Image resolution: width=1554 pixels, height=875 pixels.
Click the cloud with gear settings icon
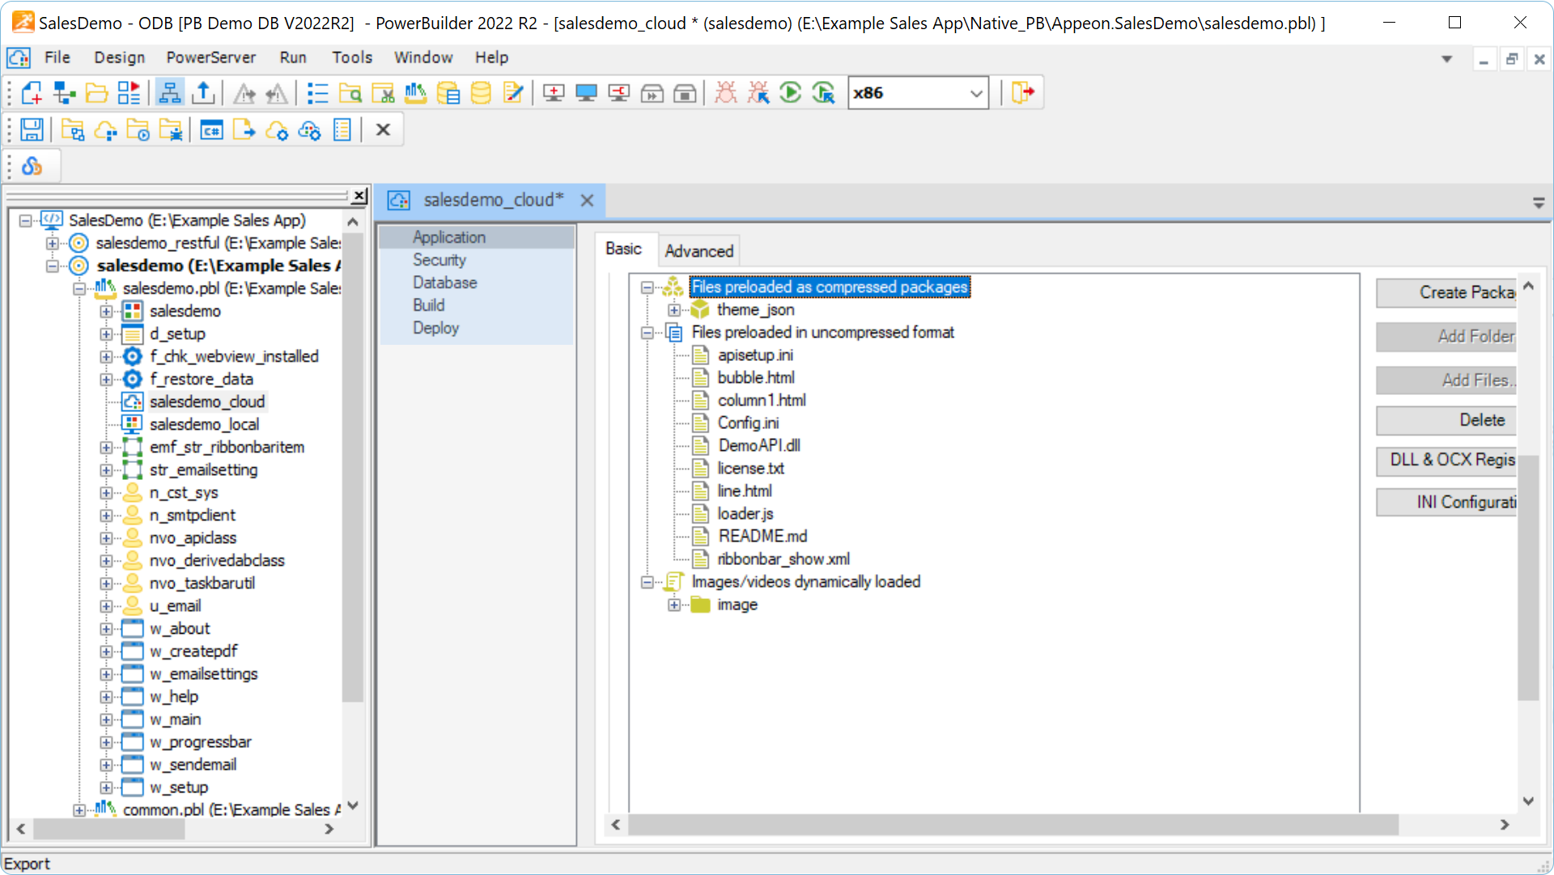click(x=276, y=130)
